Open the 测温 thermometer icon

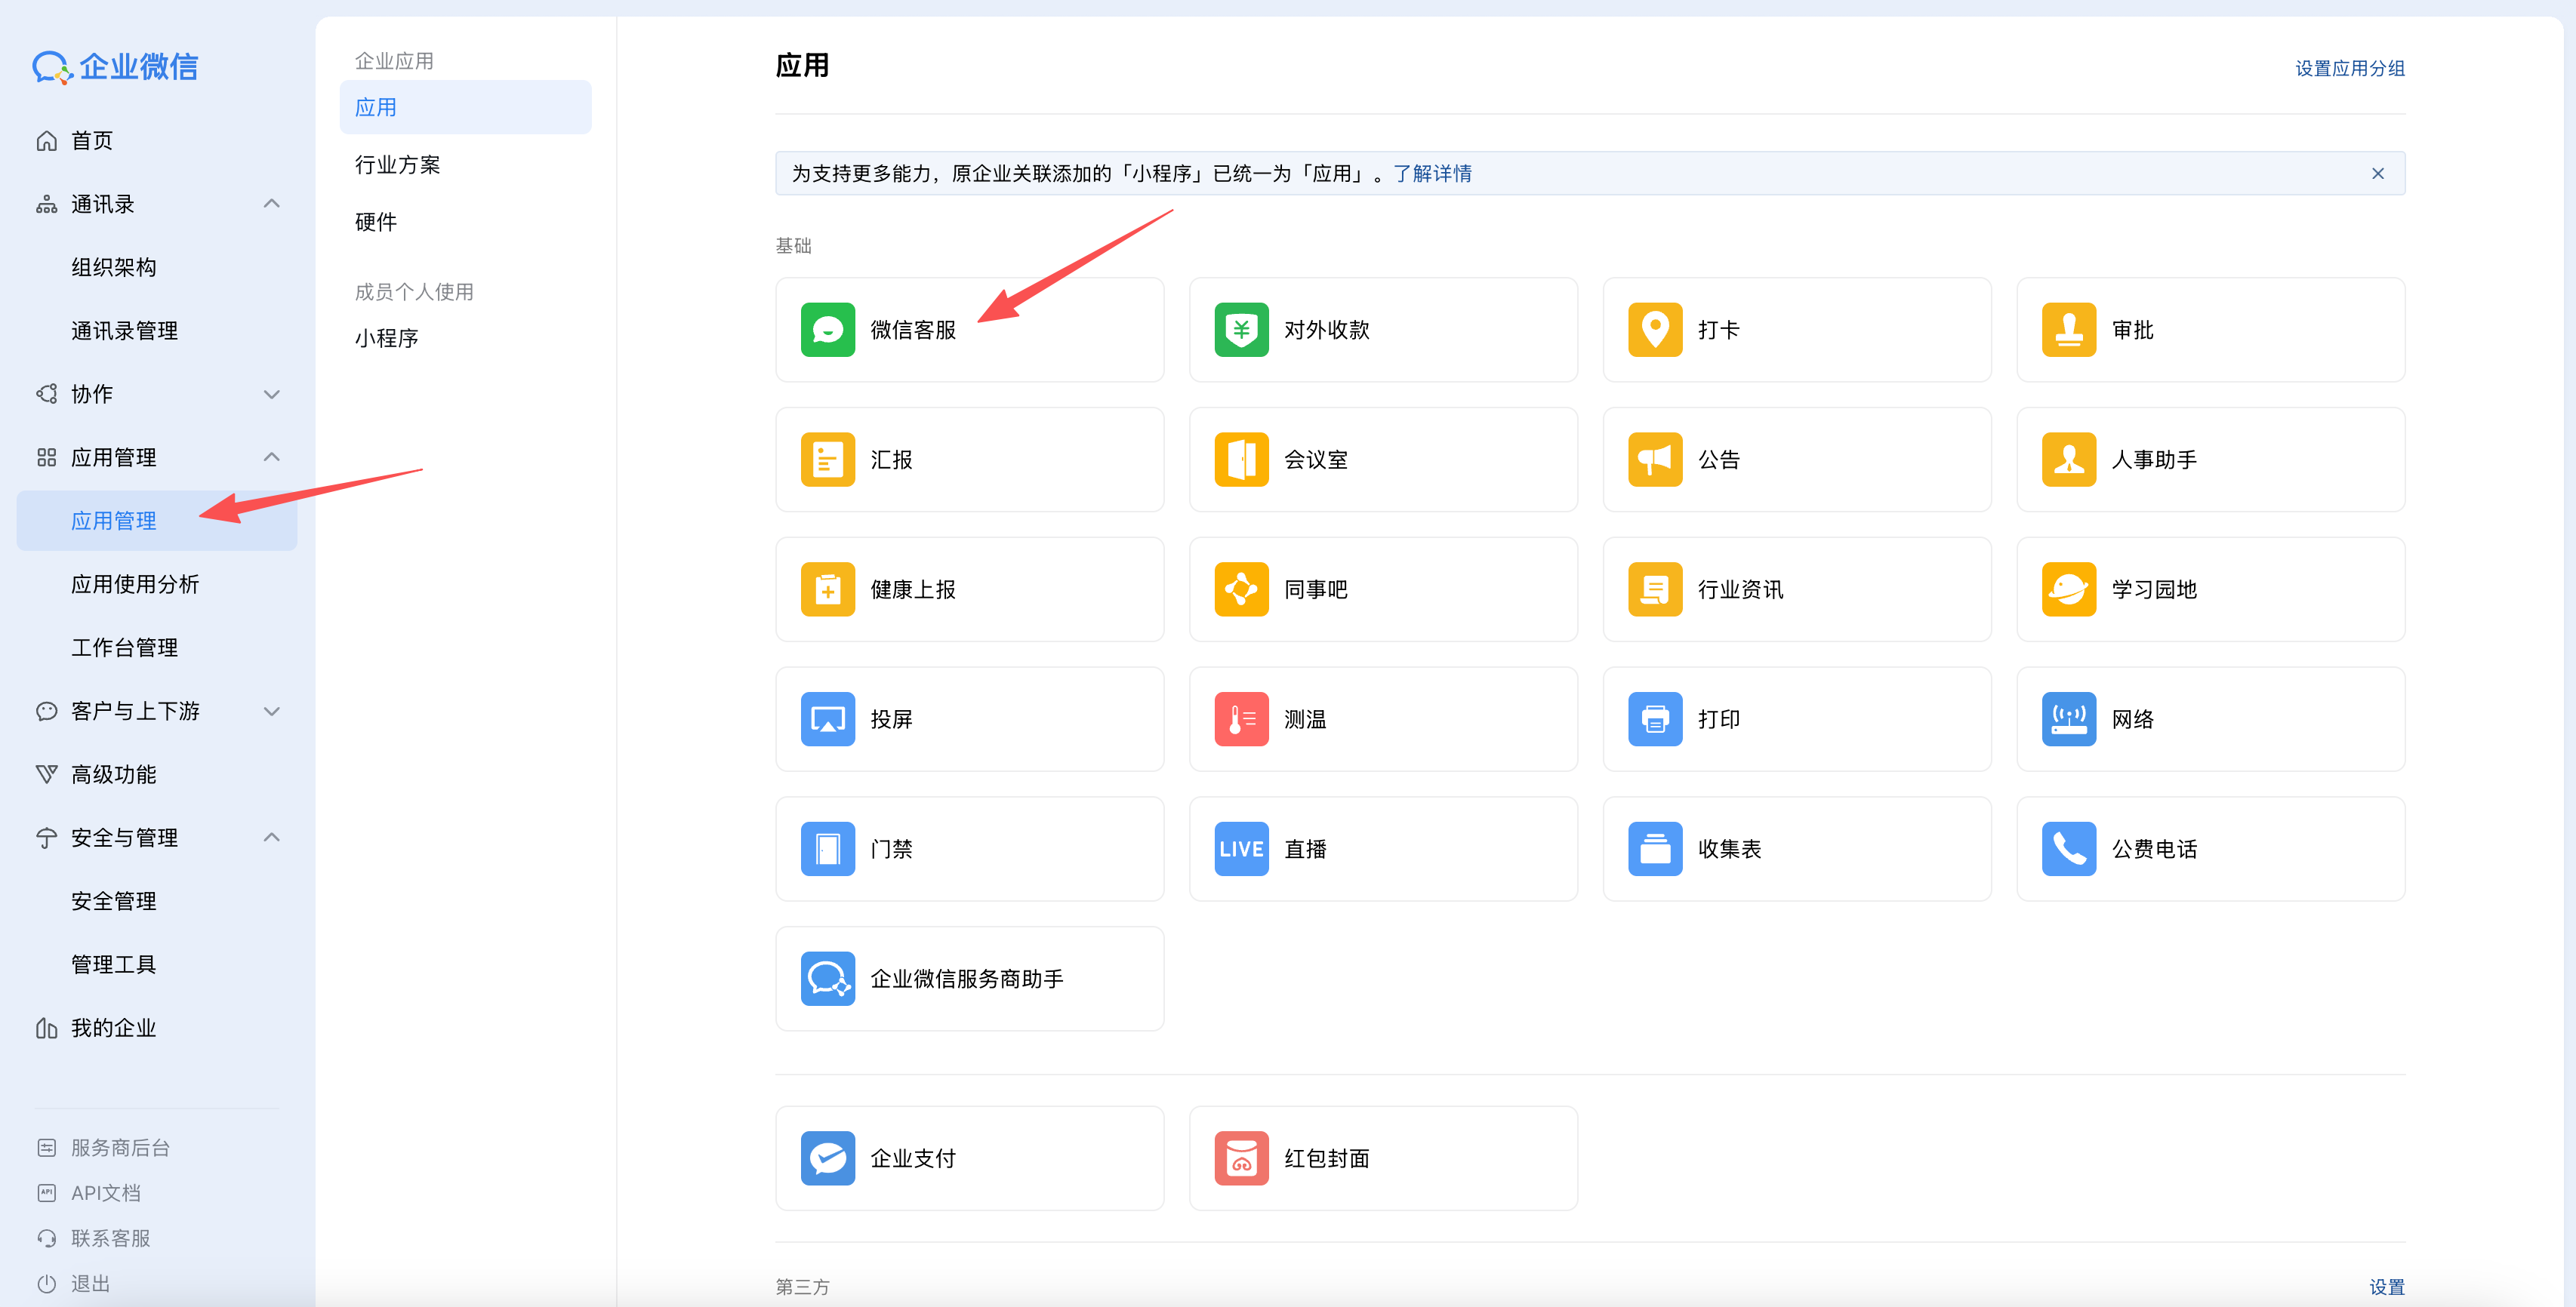pos(1241,719)
